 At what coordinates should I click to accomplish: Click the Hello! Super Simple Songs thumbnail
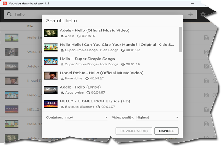(51, 61)
